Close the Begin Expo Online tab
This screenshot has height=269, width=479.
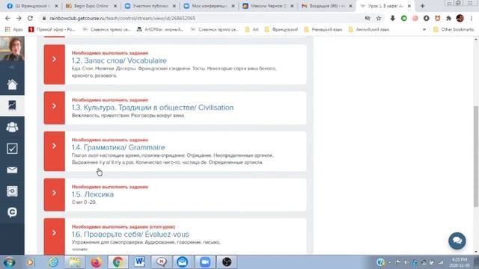[x=115, y=6]
